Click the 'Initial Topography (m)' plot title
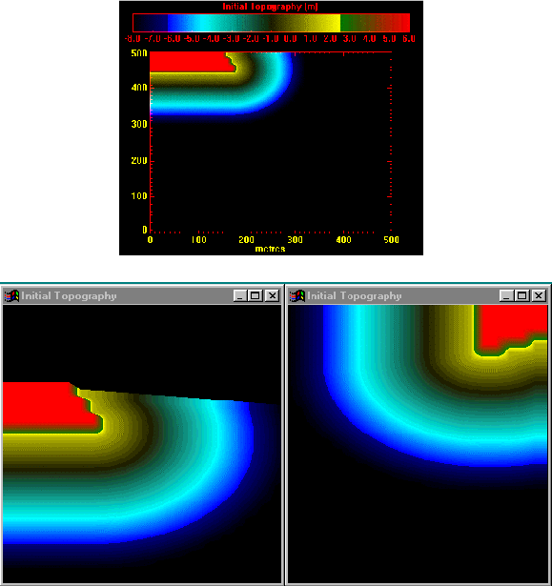Image resolution: width=552 pixels, height=586 pixels. (270, 7)
